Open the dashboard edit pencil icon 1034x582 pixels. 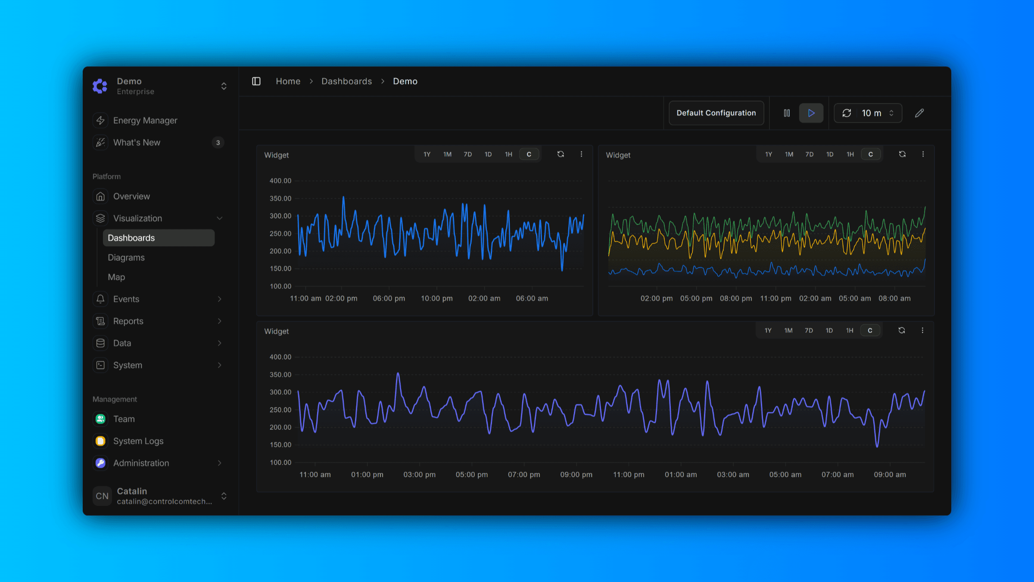click(919, 113)
